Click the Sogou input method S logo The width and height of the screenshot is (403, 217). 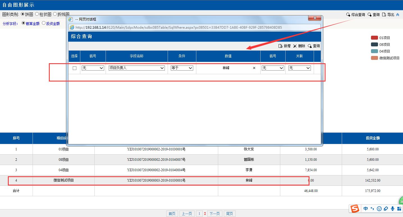[x=355, y=209]
